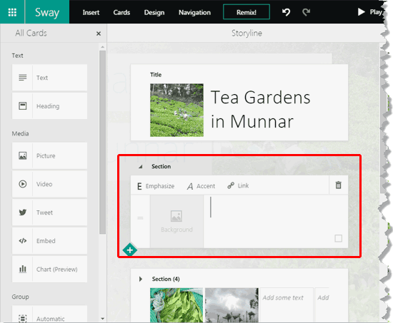The image size is (393, 323).
Task: Collapse the selected Section card
Action: click(141, 167)
